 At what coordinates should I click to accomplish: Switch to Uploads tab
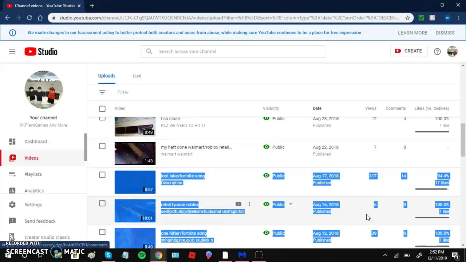pos(107,76)
